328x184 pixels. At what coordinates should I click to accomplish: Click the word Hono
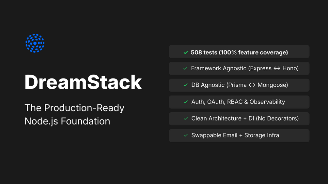click(290, 68)
